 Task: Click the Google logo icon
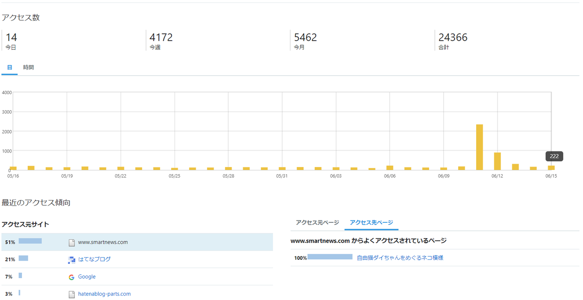tap(71, 277)
